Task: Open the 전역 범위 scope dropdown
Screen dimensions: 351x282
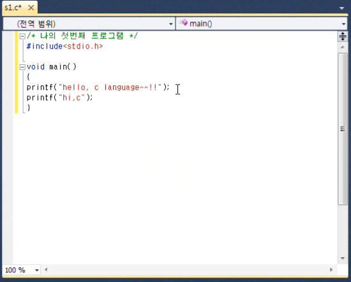Action: click(89, 24)
